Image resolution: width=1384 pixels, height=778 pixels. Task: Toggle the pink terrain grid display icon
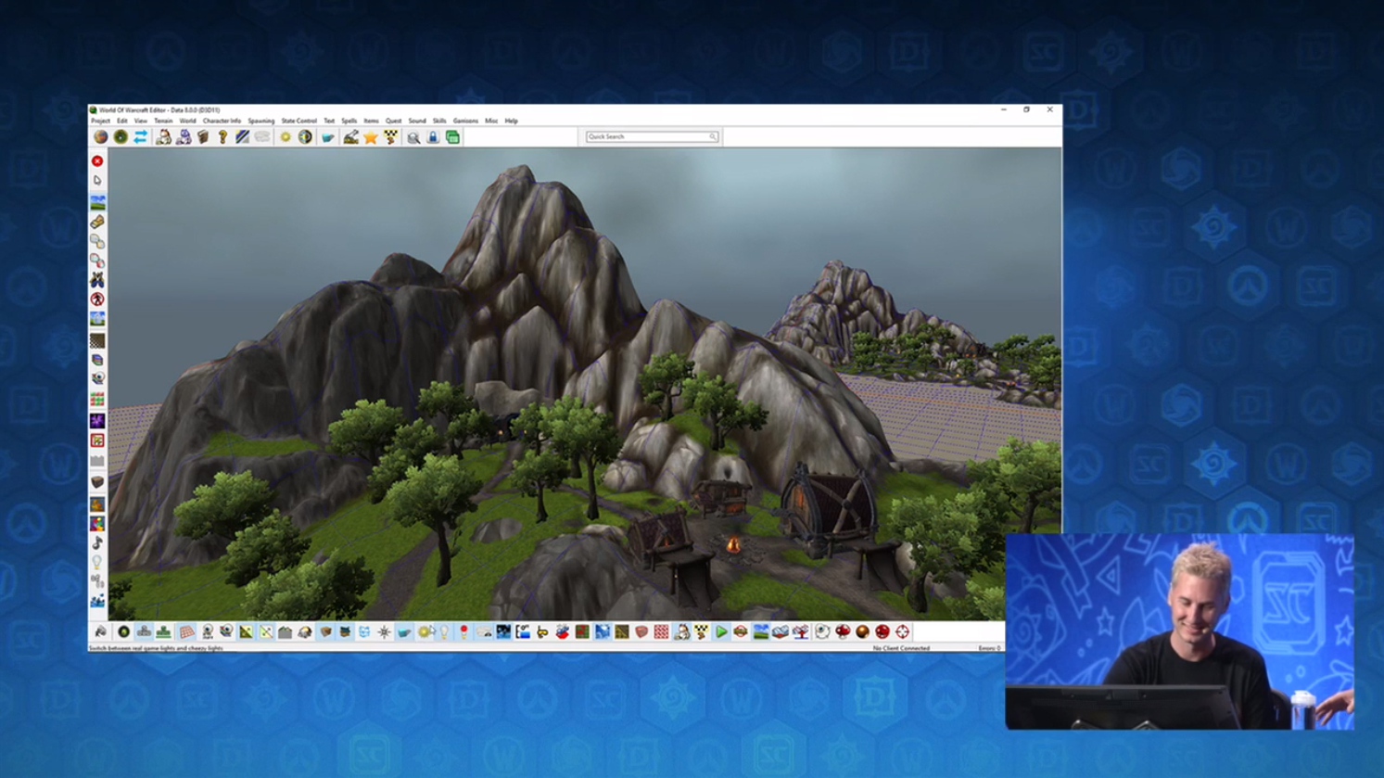coord(186,632)
